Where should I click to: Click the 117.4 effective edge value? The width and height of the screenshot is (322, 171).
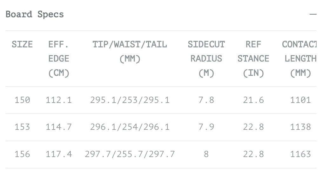tap(59, 154)
